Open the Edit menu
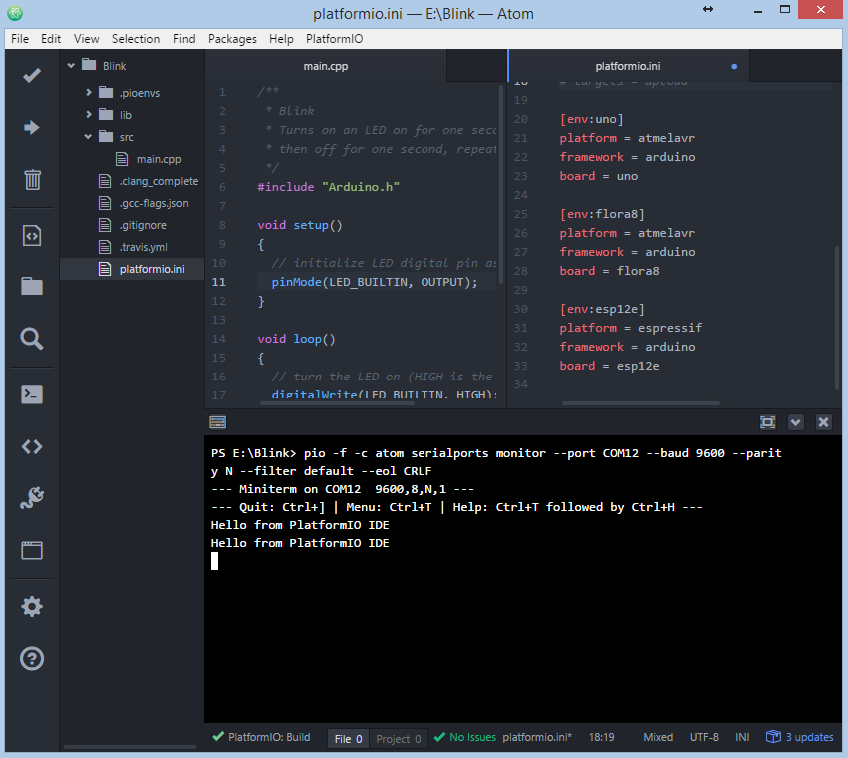Viewport: 848px width, 758px height. click(51, 39)
